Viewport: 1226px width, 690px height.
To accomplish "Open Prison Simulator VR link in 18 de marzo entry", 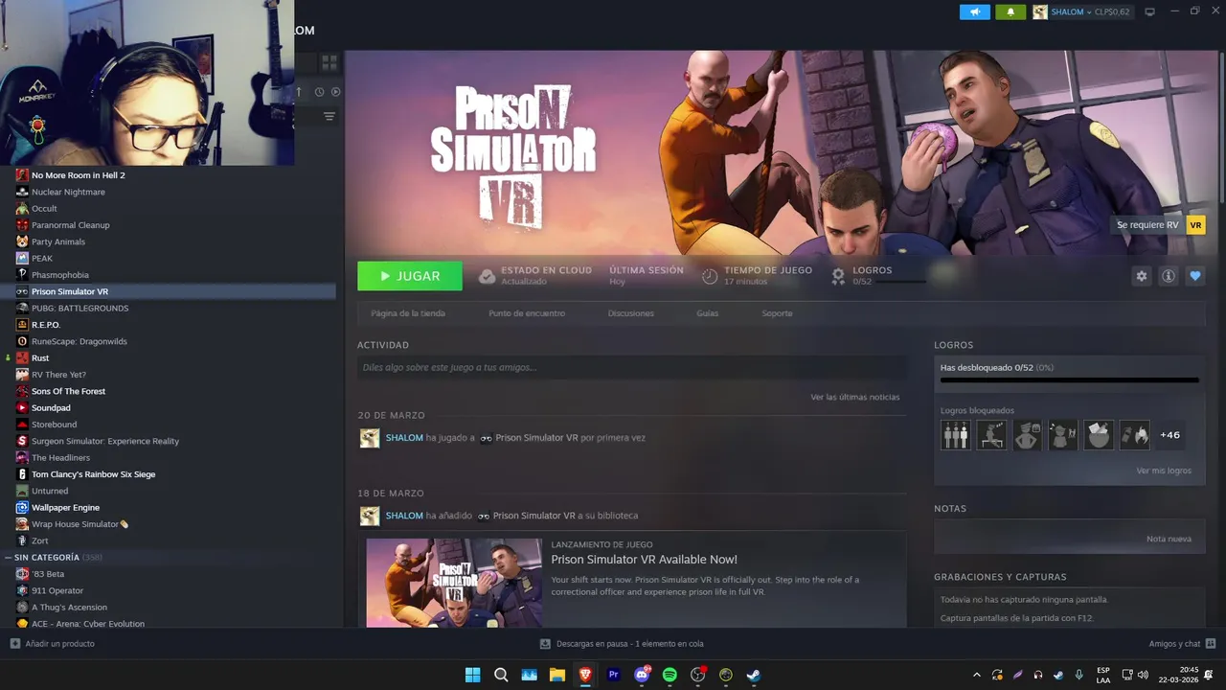I will 534,516.
